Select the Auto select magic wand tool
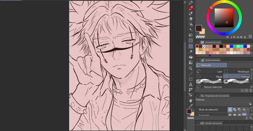This screenshot has width=253, height=131. tap(190, 52)
